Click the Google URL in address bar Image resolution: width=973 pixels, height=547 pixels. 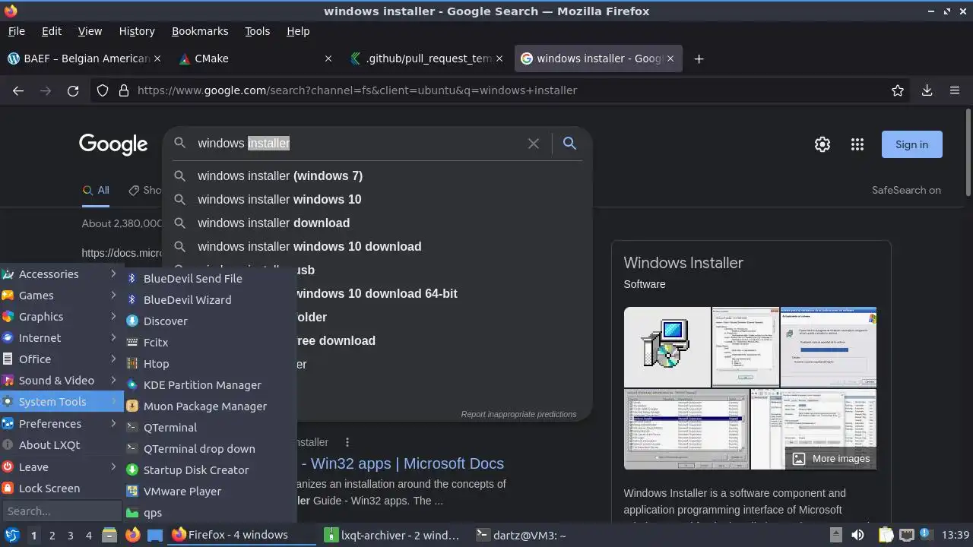(357, 90)
